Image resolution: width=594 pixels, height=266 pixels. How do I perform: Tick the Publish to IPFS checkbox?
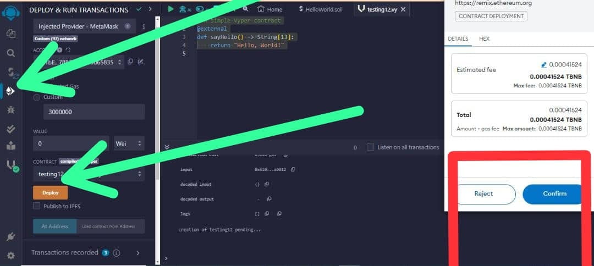click(37, 206)
